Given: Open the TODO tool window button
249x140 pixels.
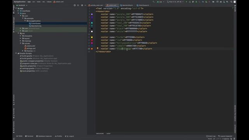Looking at the screenshot, I should pos(19,136).
